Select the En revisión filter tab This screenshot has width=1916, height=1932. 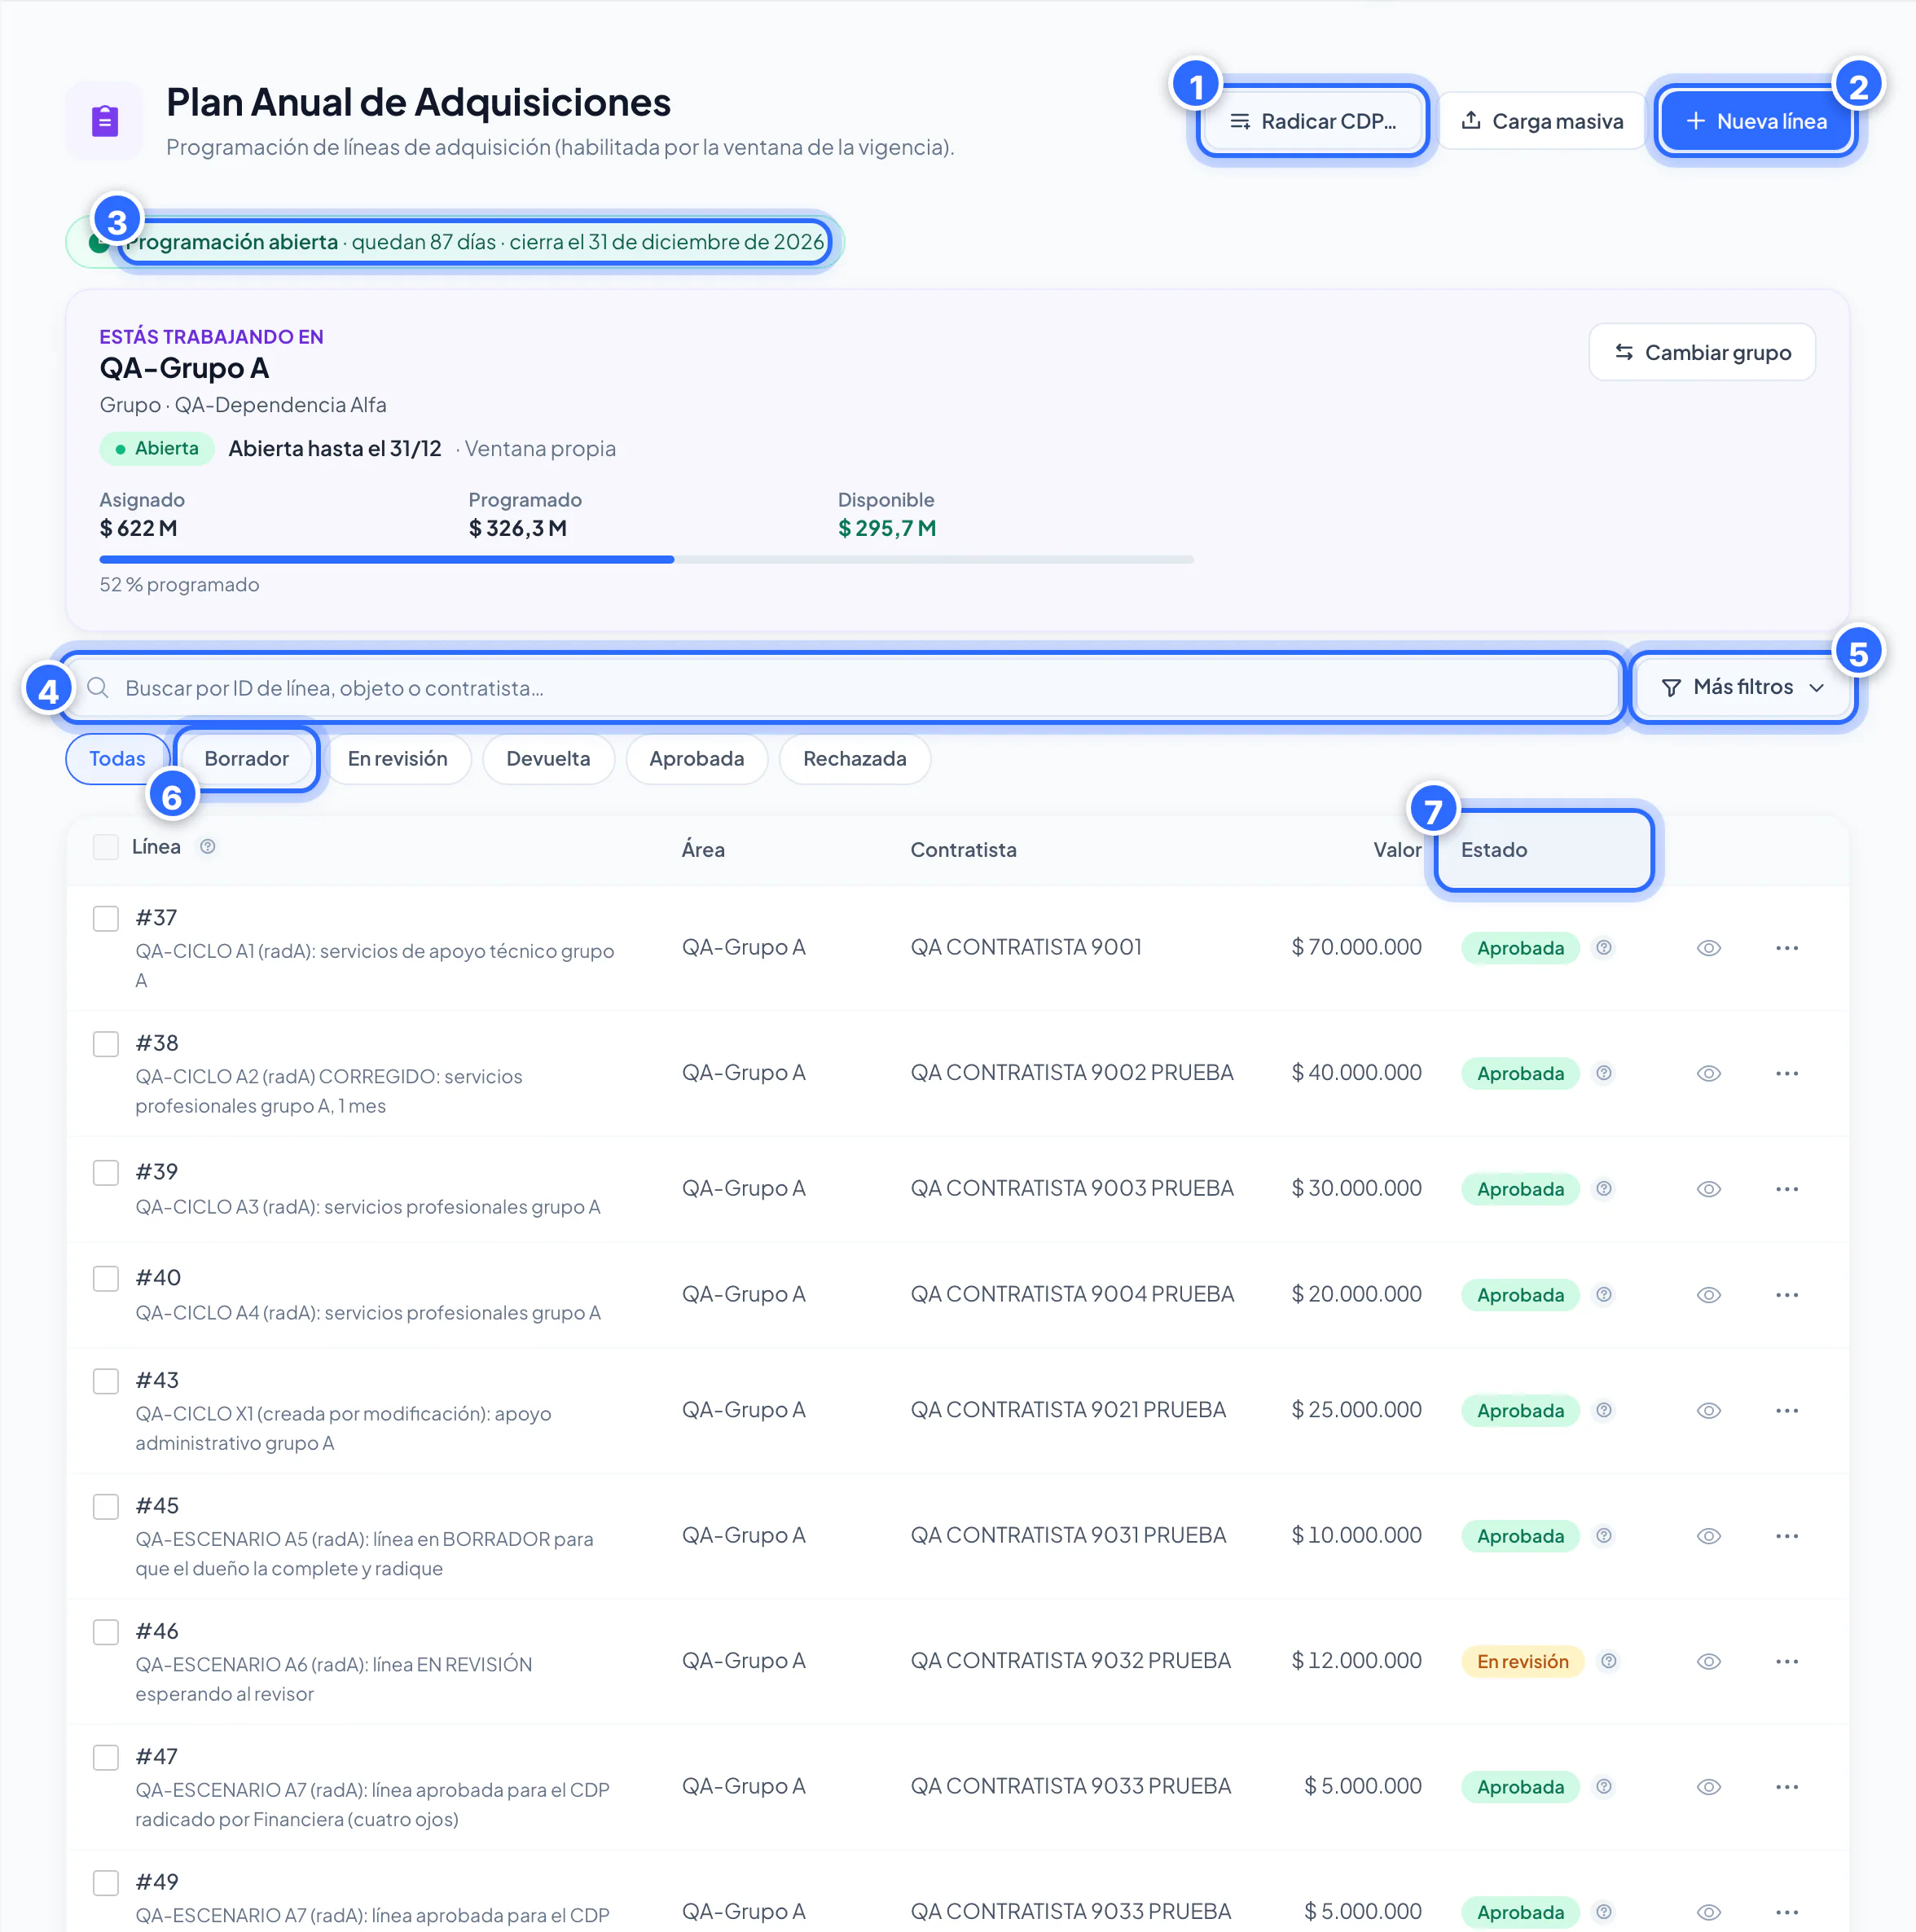398,759
